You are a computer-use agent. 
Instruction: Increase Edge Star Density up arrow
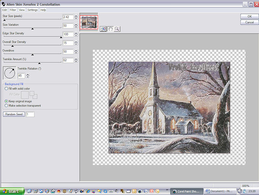click(x=76, y=33)
